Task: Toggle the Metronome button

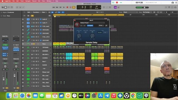Action: pyautogui.click(x=118, y=7)
